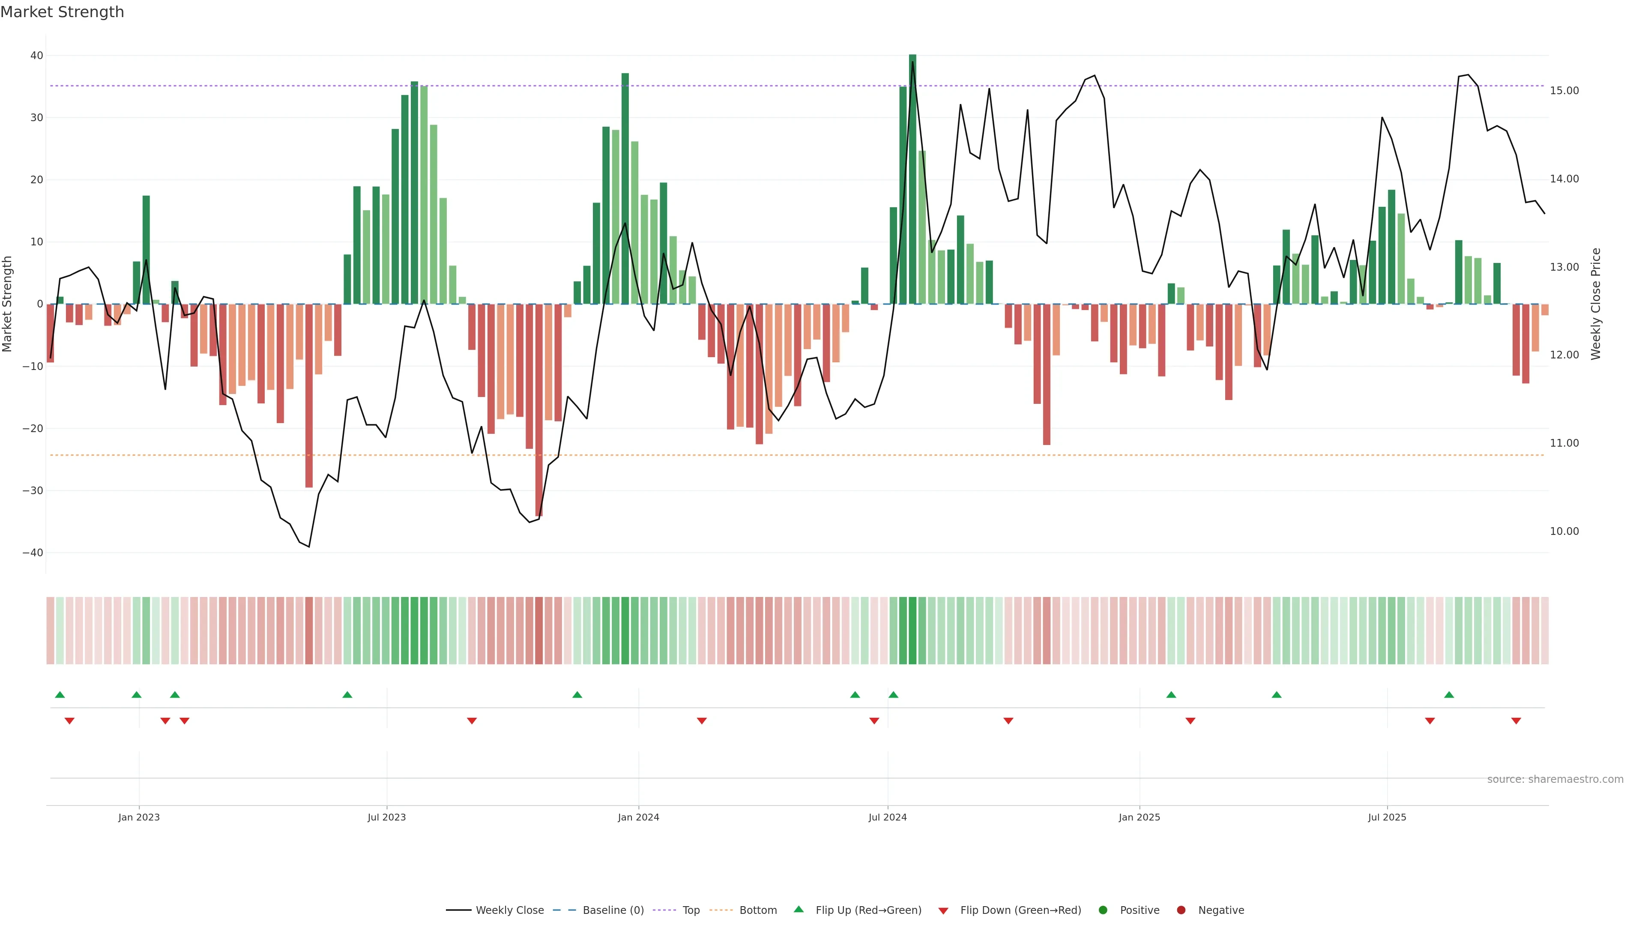Screen dimensions: 1645x925
Task: Click the first red flip-down triangle marker
Action: point(69,721)
